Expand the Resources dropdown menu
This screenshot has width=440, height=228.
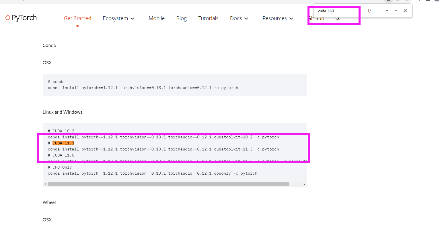pyautogui.click(x=278, y=18)
